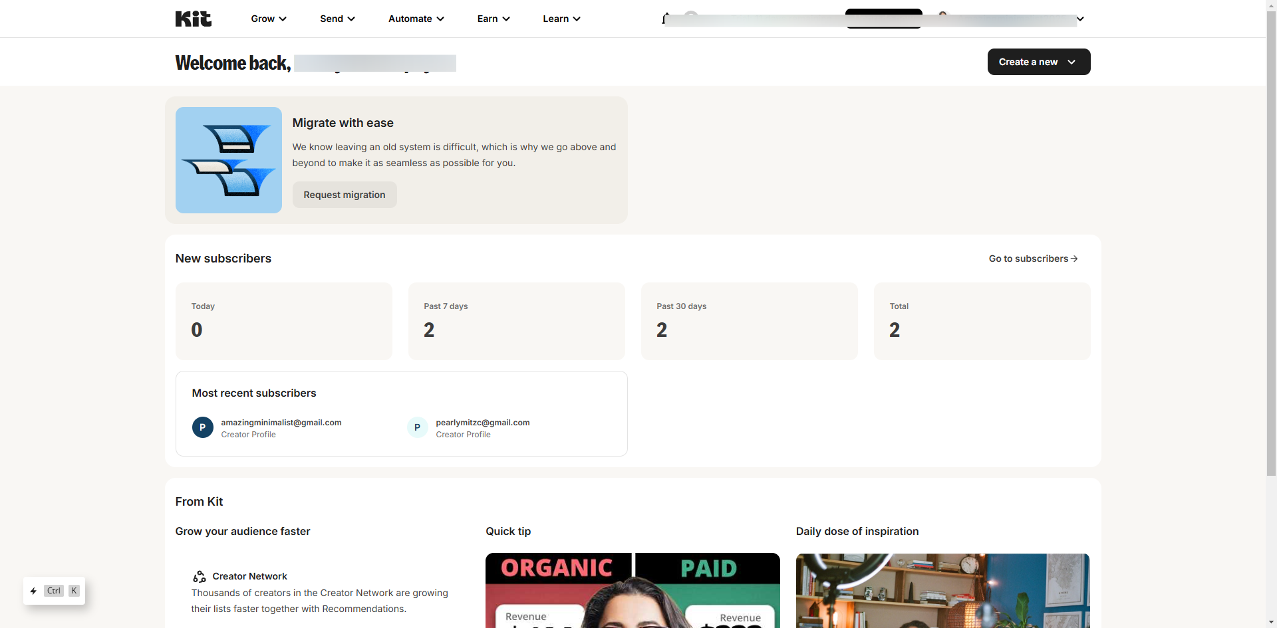Expand the Automate dropdown
This screenshot has height=628, width=1277.
416,19
